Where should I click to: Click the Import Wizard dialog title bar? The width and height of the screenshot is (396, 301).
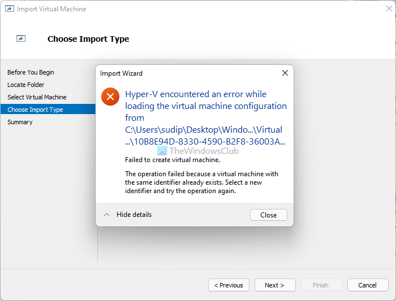click(x=187, y=73)
